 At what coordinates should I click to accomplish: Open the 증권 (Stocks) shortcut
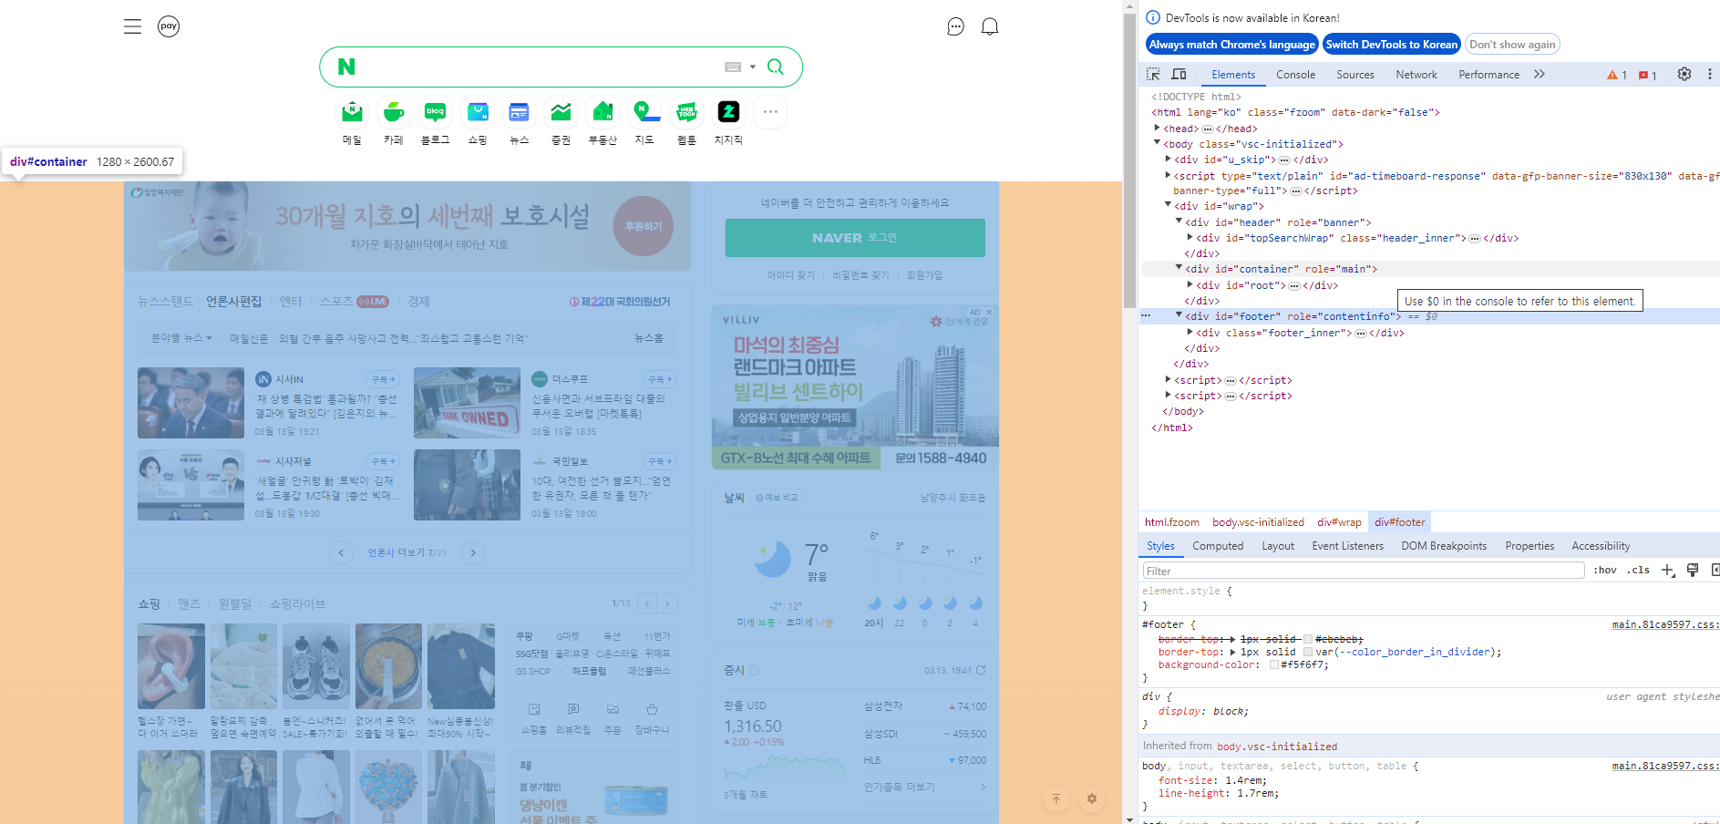pyautogui.click(x=561, y=122)
